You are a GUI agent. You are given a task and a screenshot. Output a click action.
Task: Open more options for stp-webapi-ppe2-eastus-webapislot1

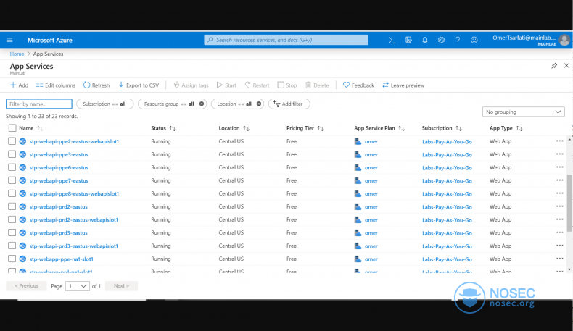tap(559, 141)
